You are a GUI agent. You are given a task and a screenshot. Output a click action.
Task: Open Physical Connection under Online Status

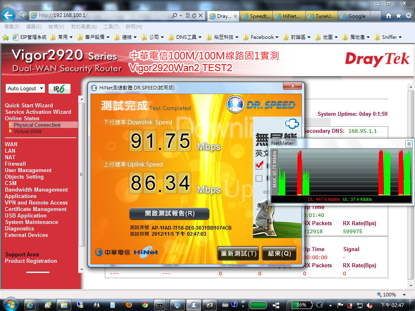(37, 125)
